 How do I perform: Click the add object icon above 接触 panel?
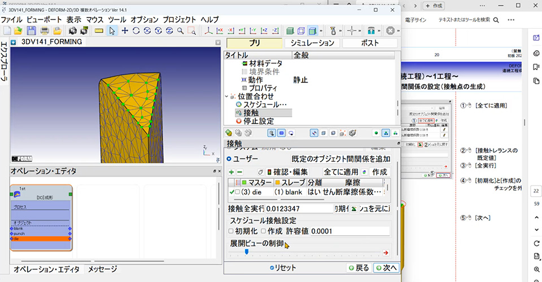(x=229, y=133)
